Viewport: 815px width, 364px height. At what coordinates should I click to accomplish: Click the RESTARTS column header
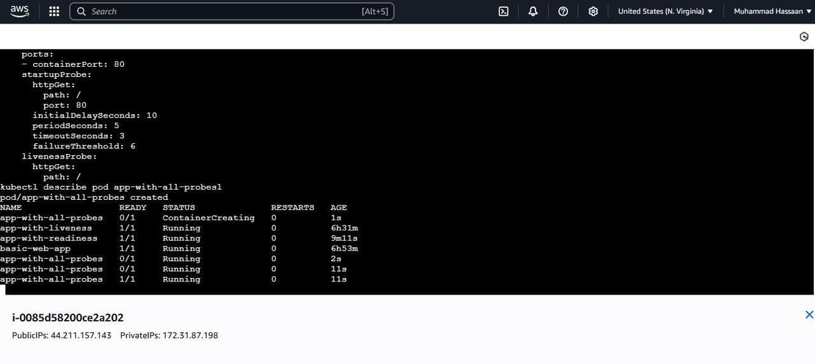pyautogui.click(x=292, y=207)
